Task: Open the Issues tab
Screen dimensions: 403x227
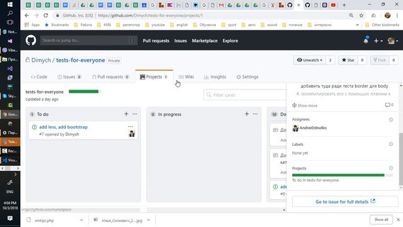Action: click(x=69, y=77)
